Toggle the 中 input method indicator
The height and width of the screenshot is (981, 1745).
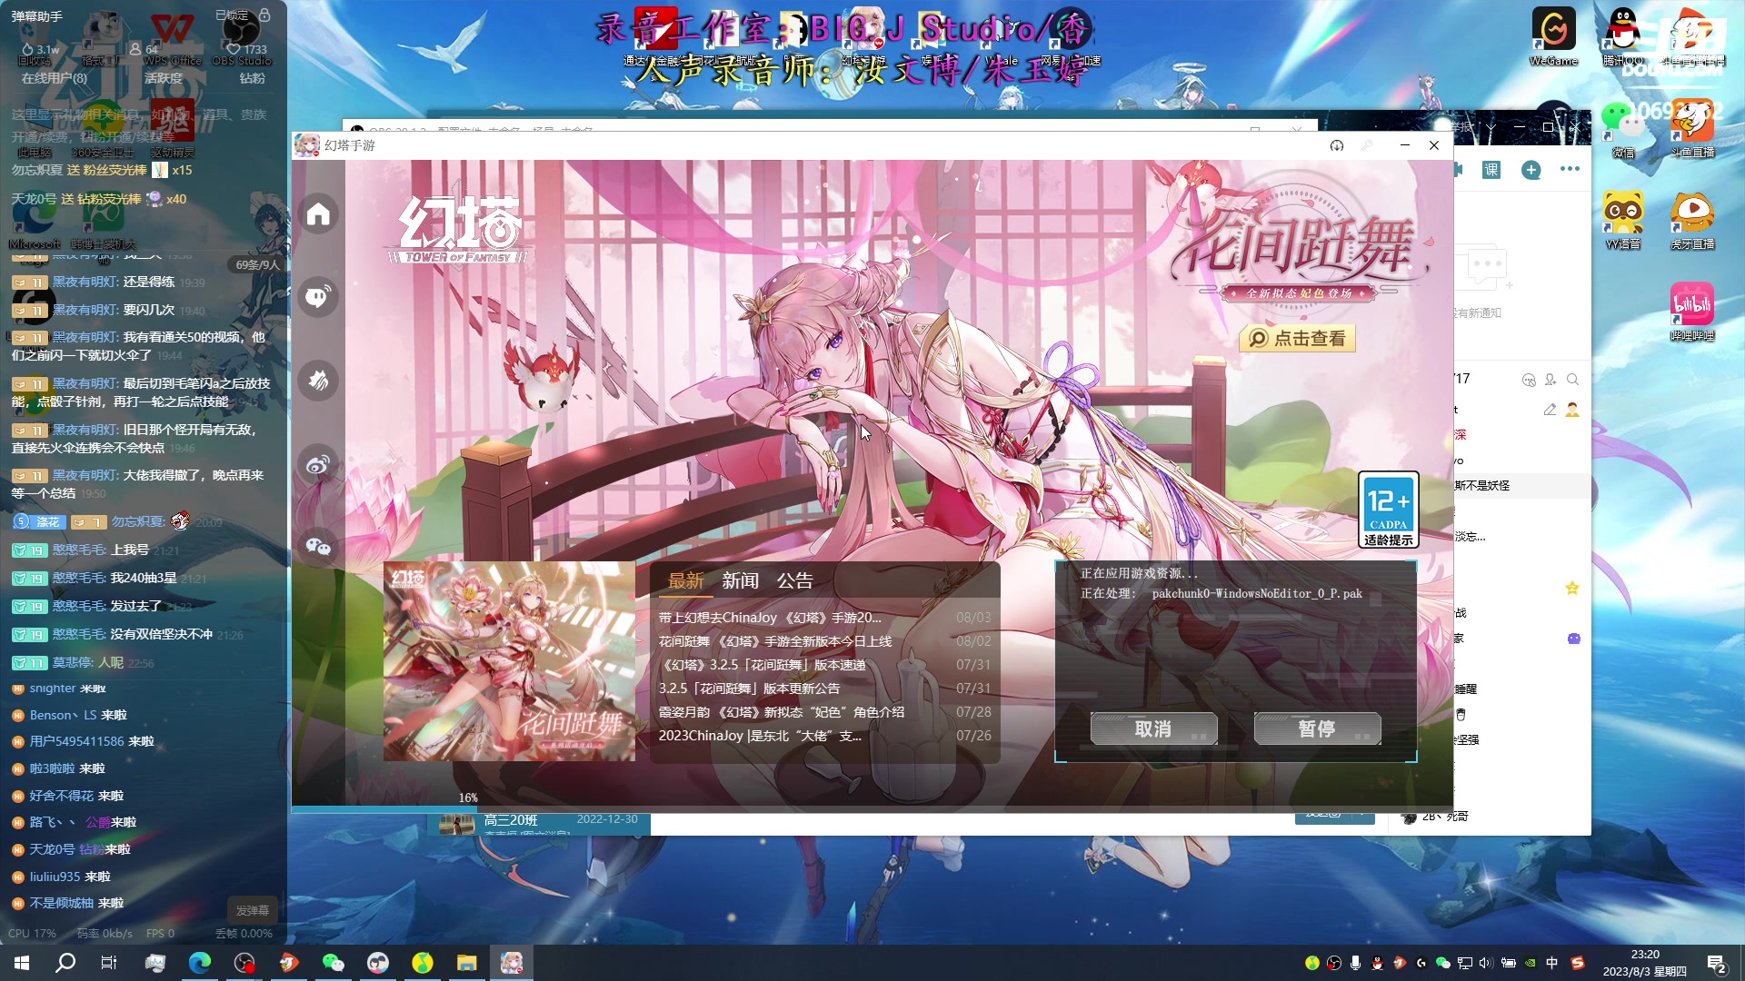point(1552,963)
